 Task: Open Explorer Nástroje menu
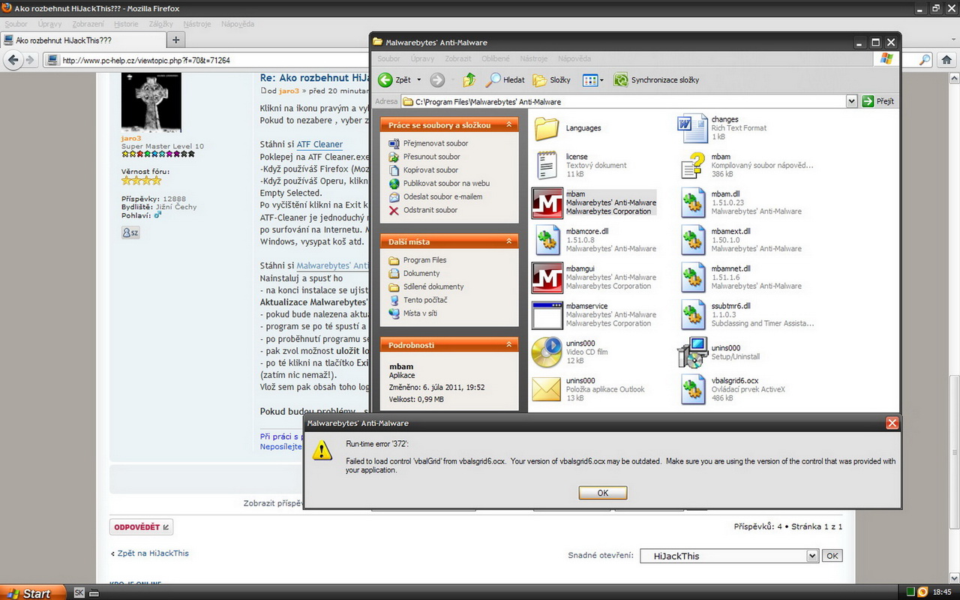(x=533, y=58)
